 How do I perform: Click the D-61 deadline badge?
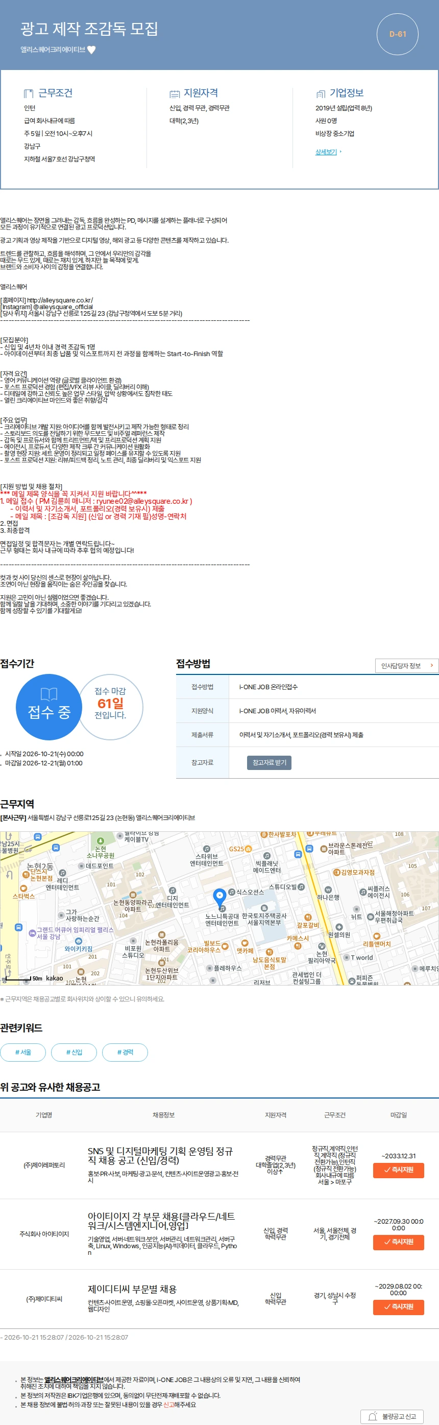pos(397,34)
